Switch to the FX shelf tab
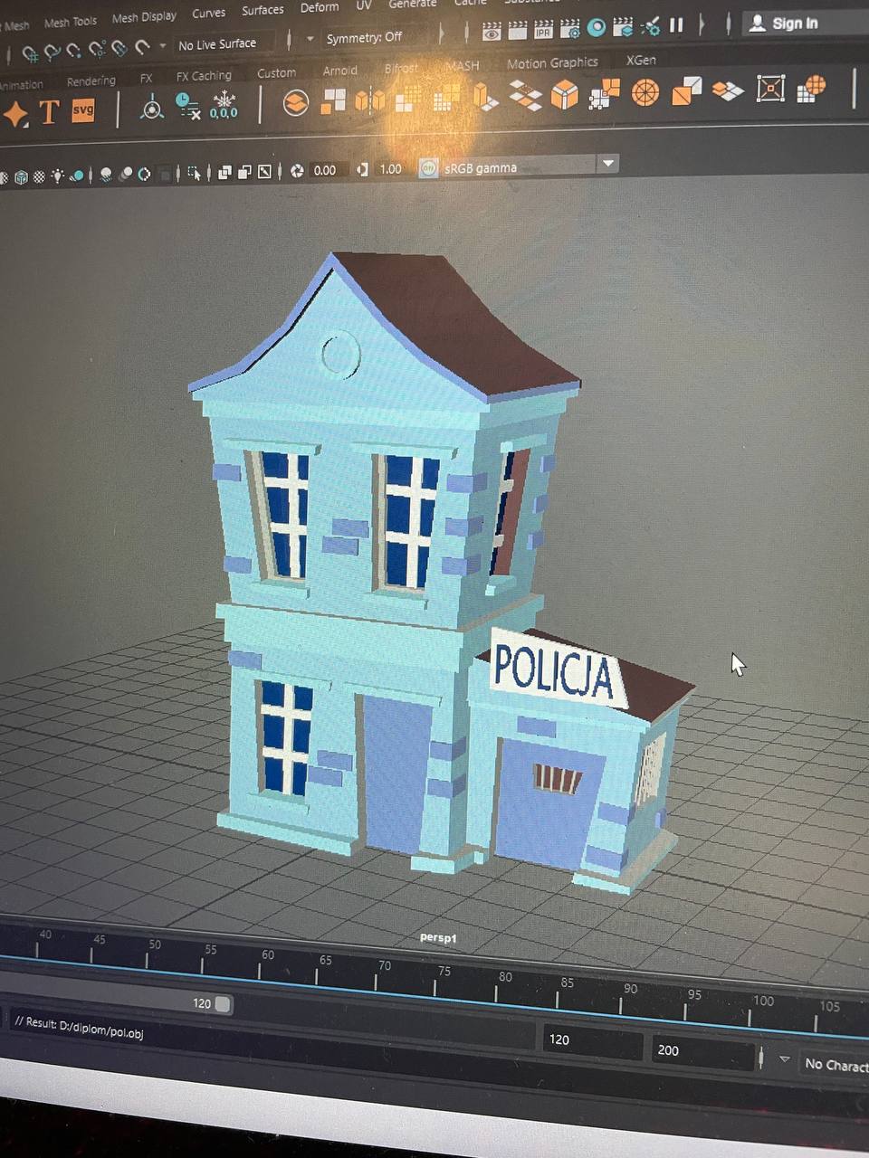The width and height of the screenshot is (869, 1158). (x=146, y=79)
